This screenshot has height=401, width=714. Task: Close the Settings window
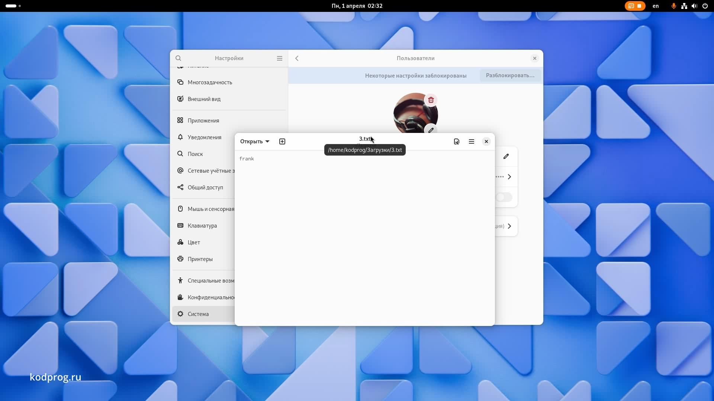pyautogui.click(x=535, y=58)
